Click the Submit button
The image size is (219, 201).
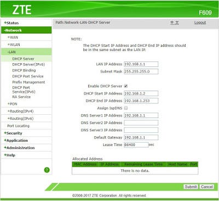tap(191, 187)
